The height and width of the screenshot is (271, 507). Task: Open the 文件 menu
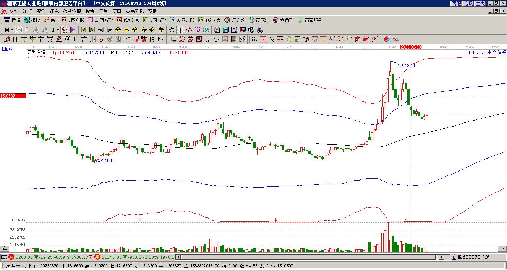14,11
